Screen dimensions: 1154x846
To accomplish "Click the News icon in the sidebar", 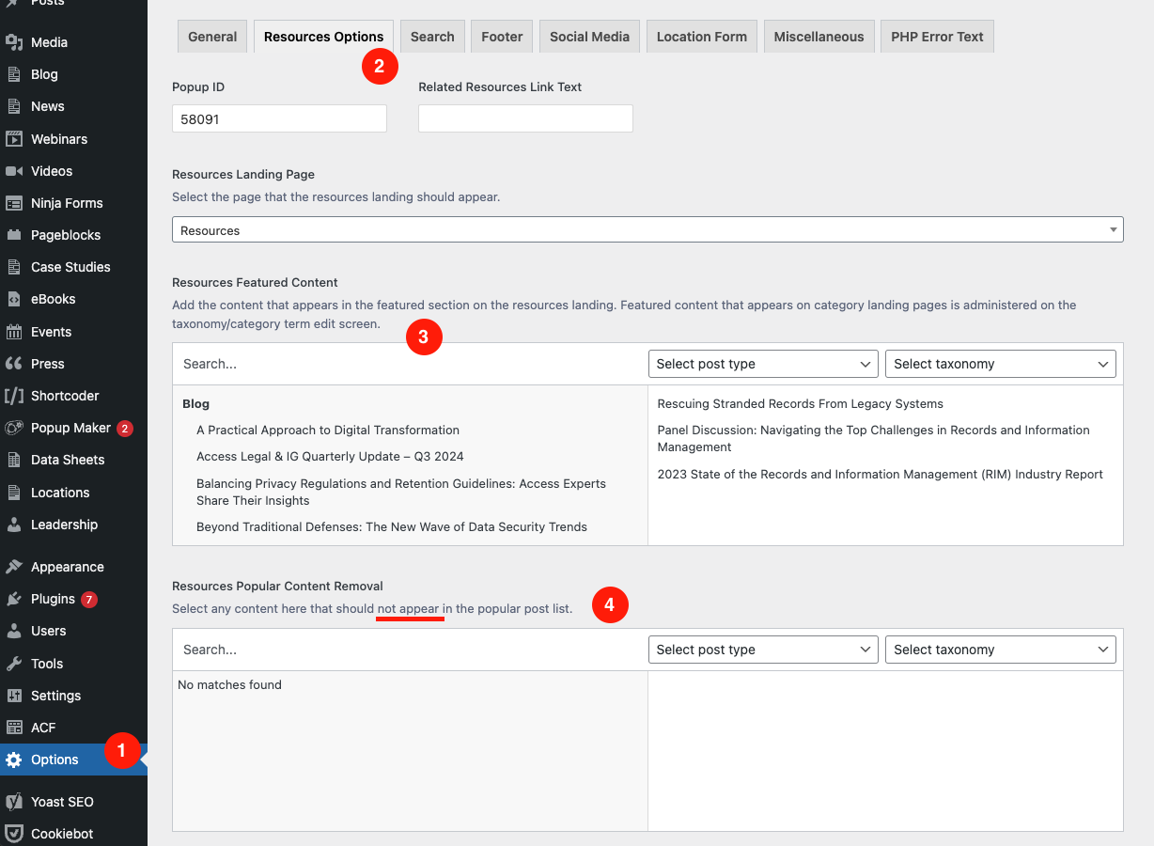I will point(14,106).
